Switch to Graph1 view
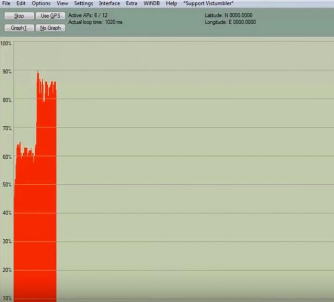Viewport: 334px width, 302px height. coord(19,28)
